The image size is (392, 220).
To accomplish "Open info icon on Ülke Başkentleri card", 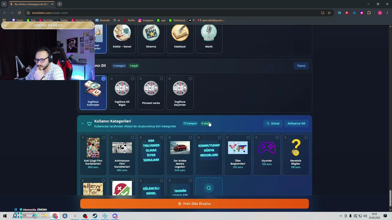I will click(228, 137).
